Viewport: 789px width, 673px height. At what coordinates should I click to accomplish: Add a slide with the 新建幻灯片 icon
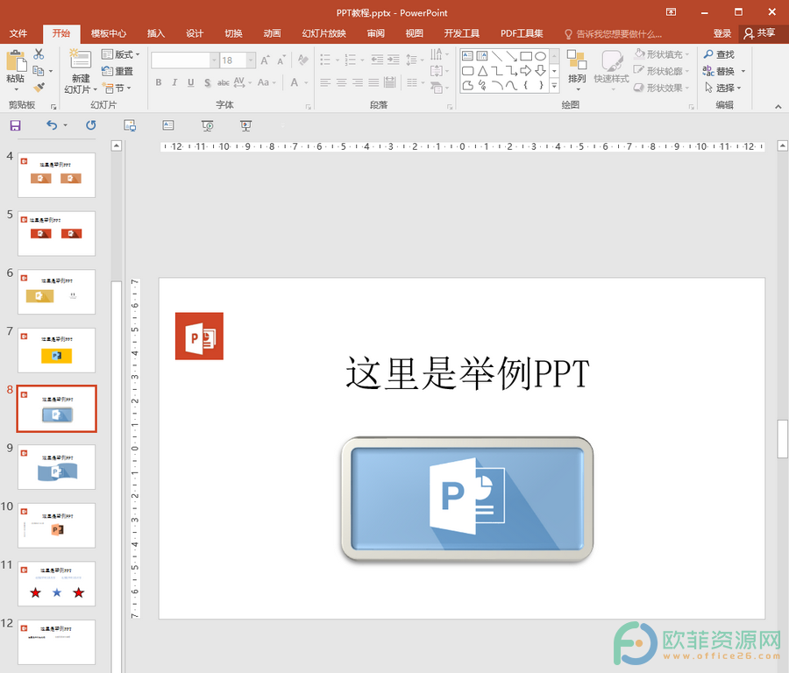coord(80,60)
